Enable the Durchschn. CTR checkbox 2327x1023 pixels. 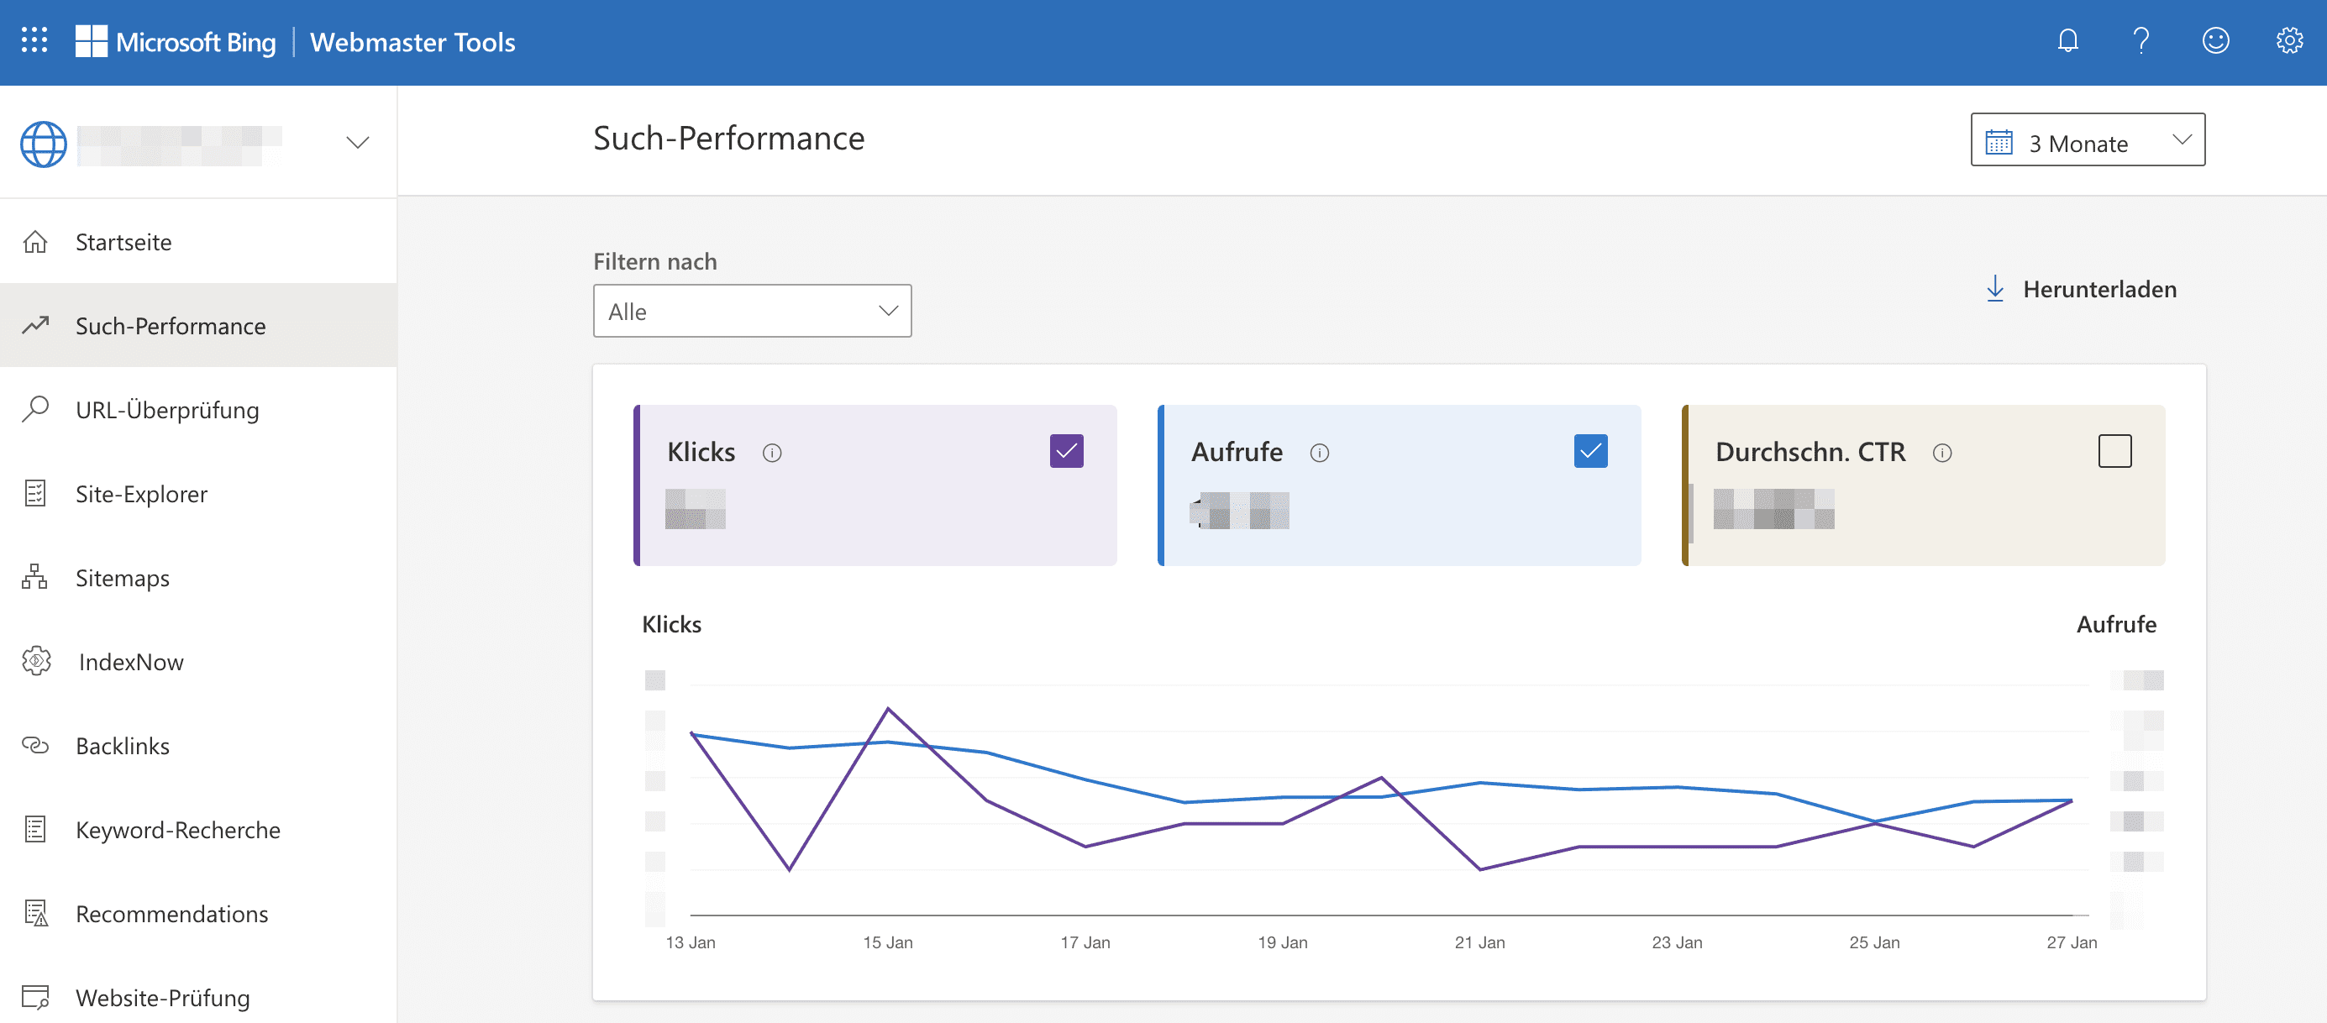[x=2114, y=450]
